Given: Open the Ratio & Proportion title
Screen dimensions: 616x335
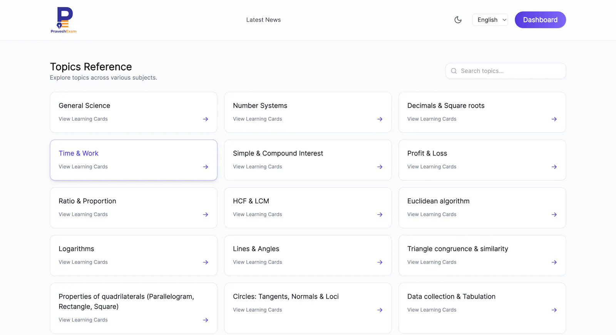Looking at the screenshot, I should [x=87, y=201].
